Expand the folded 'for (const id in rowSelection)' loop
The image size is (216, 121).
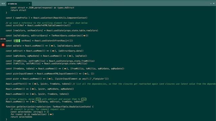51,114
